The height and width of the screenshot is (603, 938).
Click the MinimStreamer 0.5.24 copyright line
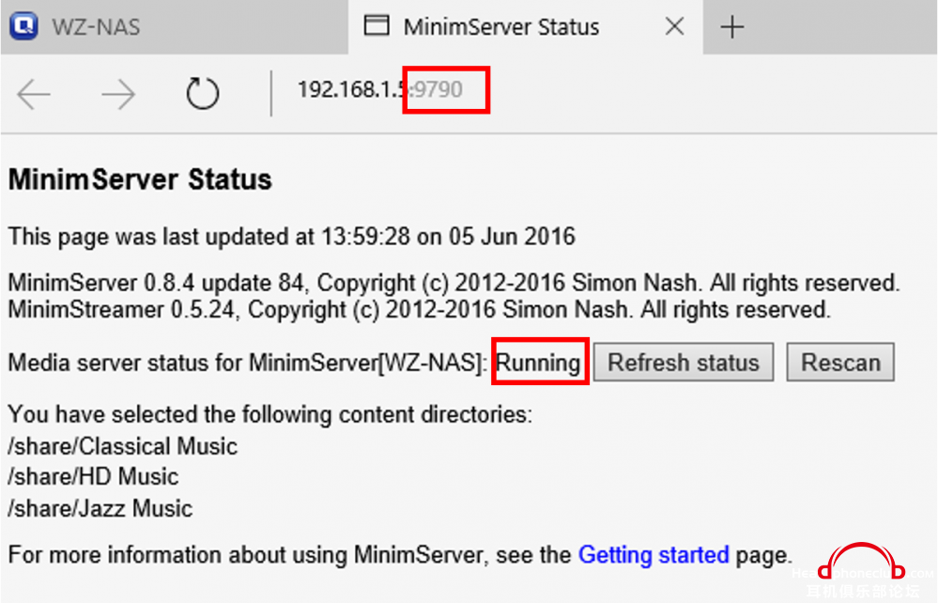tap(420, 310)
